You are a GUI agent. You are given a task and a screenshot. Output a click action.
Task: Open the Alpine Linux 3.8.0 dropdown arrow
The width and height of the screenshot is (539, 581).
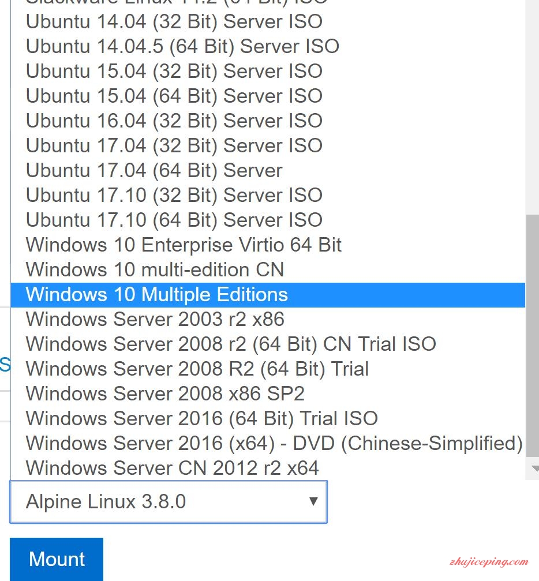(313, 501)
